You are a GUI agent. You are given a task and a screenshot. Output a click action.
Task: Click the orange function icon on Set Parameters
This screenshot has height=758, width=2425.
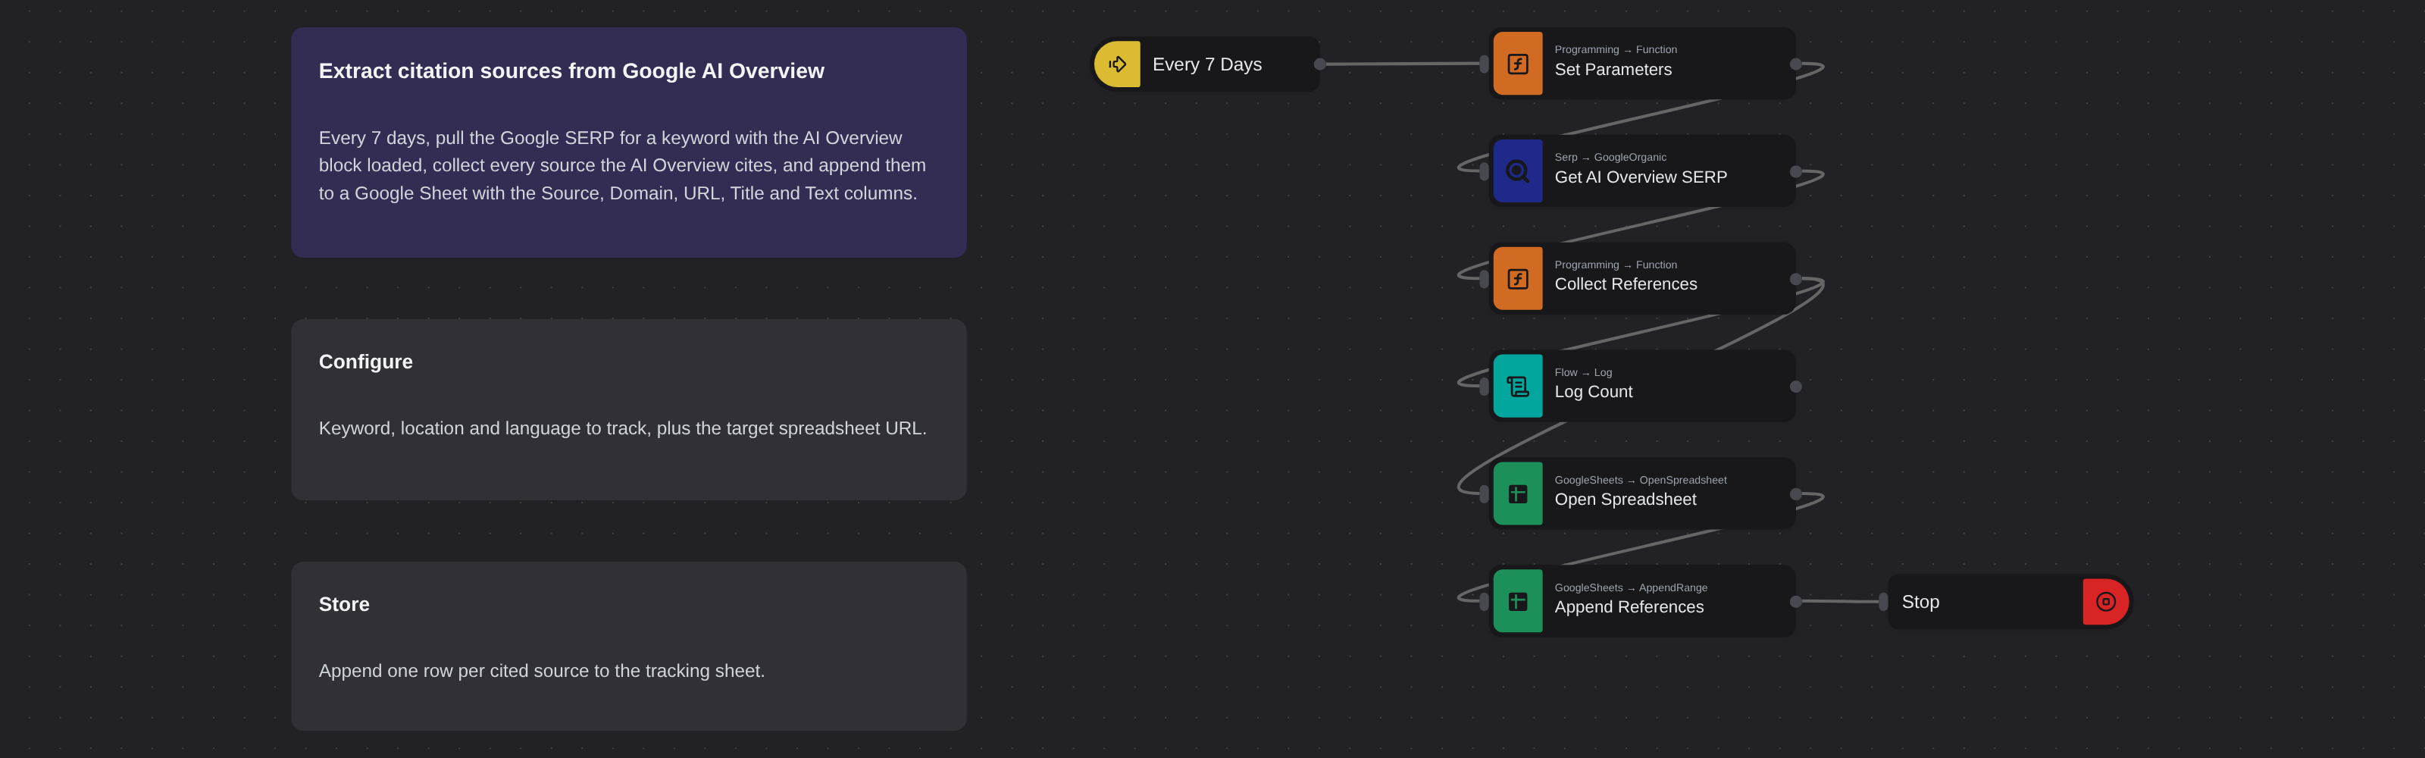click(1517, 64)
